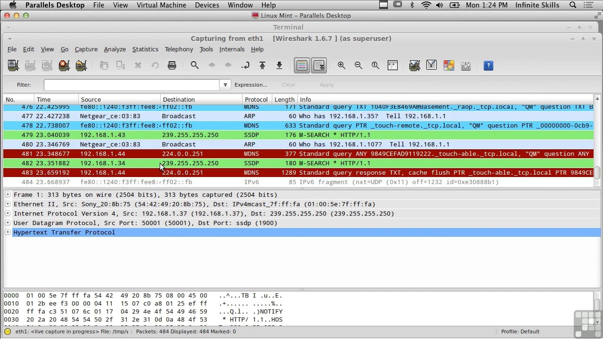Jump to the first packet
The height and width of the screenshot is (339, 603).
(262, 65)
